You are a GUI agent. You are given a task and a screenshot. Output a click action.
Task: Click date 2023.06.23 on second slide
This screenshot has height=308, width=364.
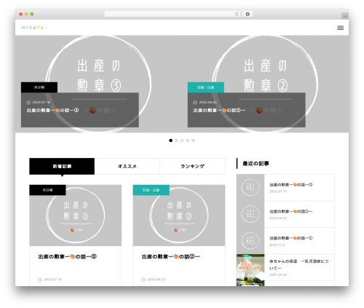click(208, 103)
